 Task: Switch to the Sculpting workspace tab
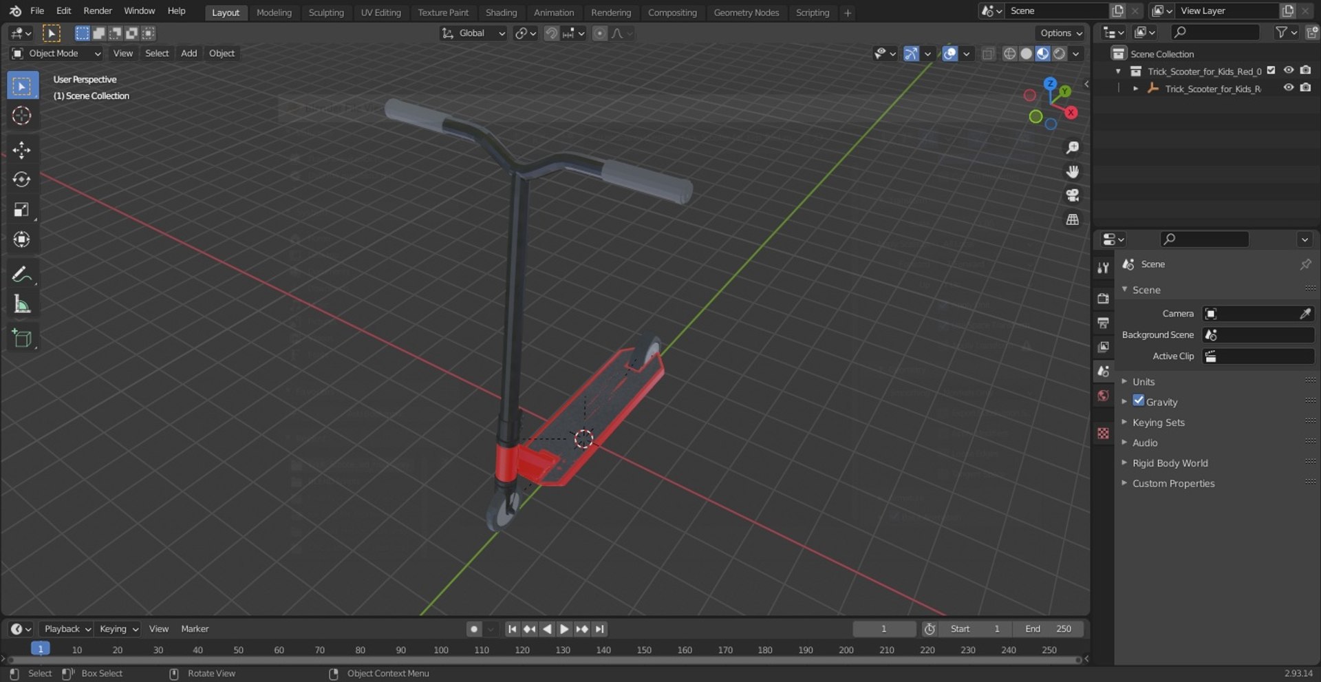click(326, 12)
